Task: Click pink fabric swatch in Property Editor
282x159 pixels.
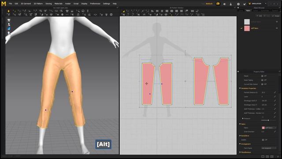Action: pos(263,128)
